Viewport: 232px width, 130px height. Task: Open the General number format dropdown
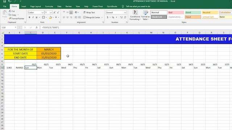(125, 13)
